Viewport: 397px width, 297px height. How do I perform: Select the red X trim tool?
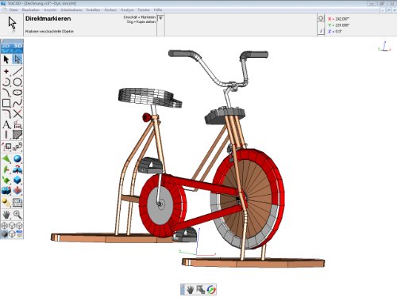click(17, 114)
